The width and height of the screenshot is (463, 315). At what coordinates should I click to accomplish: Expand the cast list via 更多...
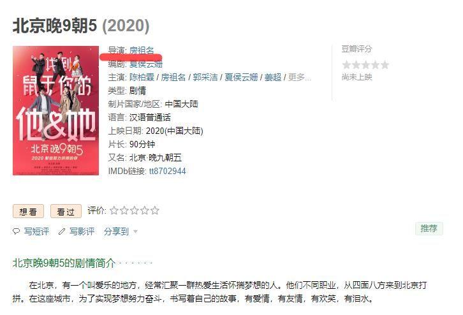point(299,77)
